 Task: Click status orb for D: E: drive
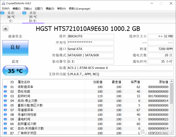(24, 13)
